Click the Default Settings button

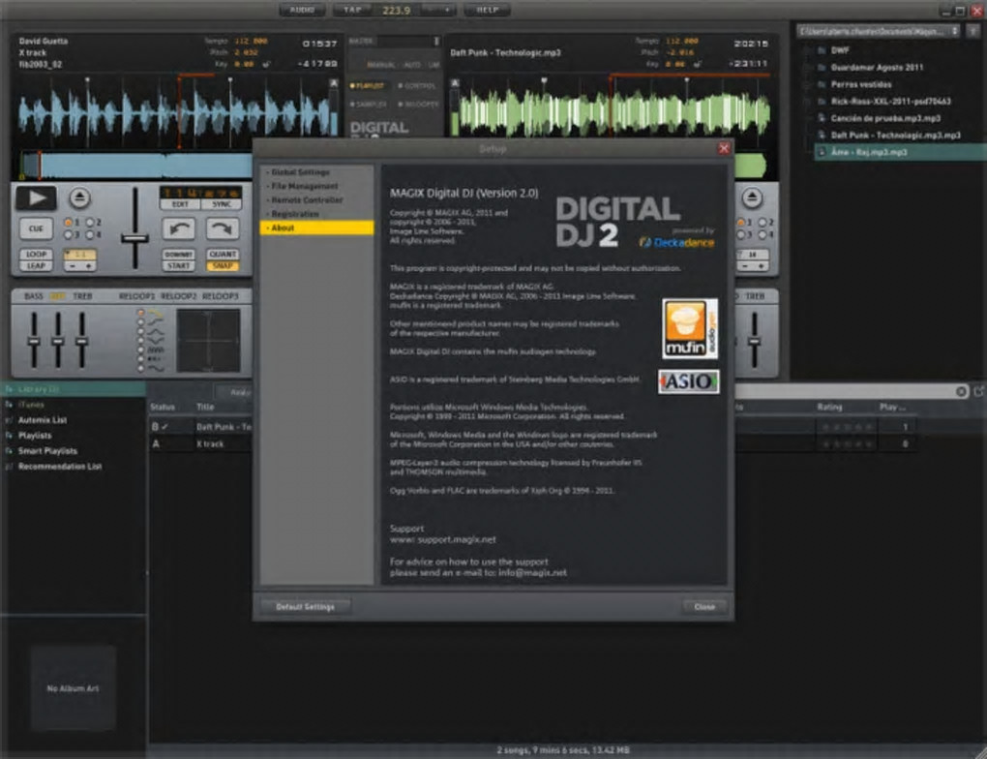point(305,607)
